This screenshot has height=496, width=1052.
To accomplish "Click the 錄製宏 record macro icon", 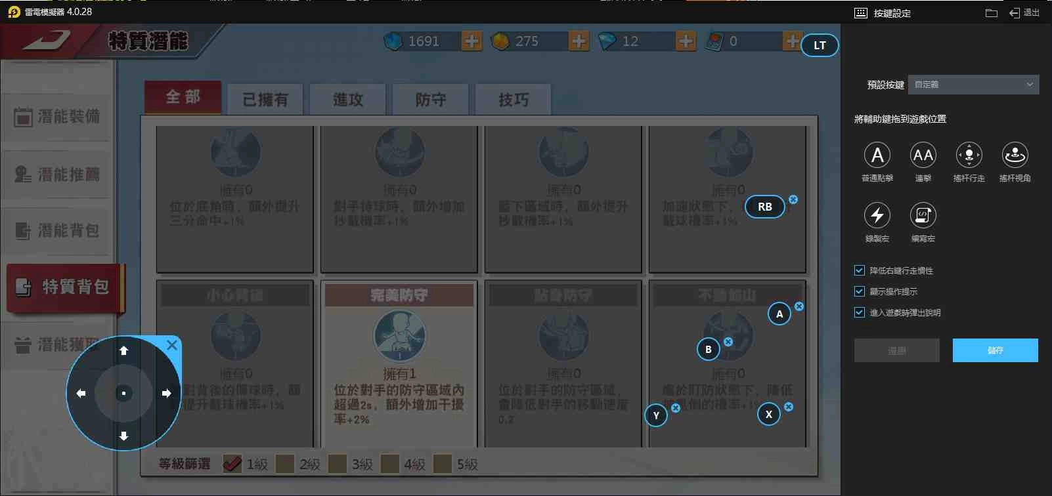I will 877,215.
